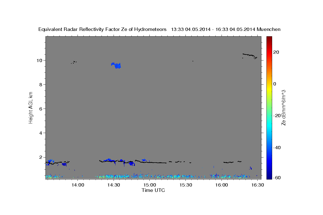Click the '16:30' time tick label
This screenshot has height=215, width=323.
(258, 185)
